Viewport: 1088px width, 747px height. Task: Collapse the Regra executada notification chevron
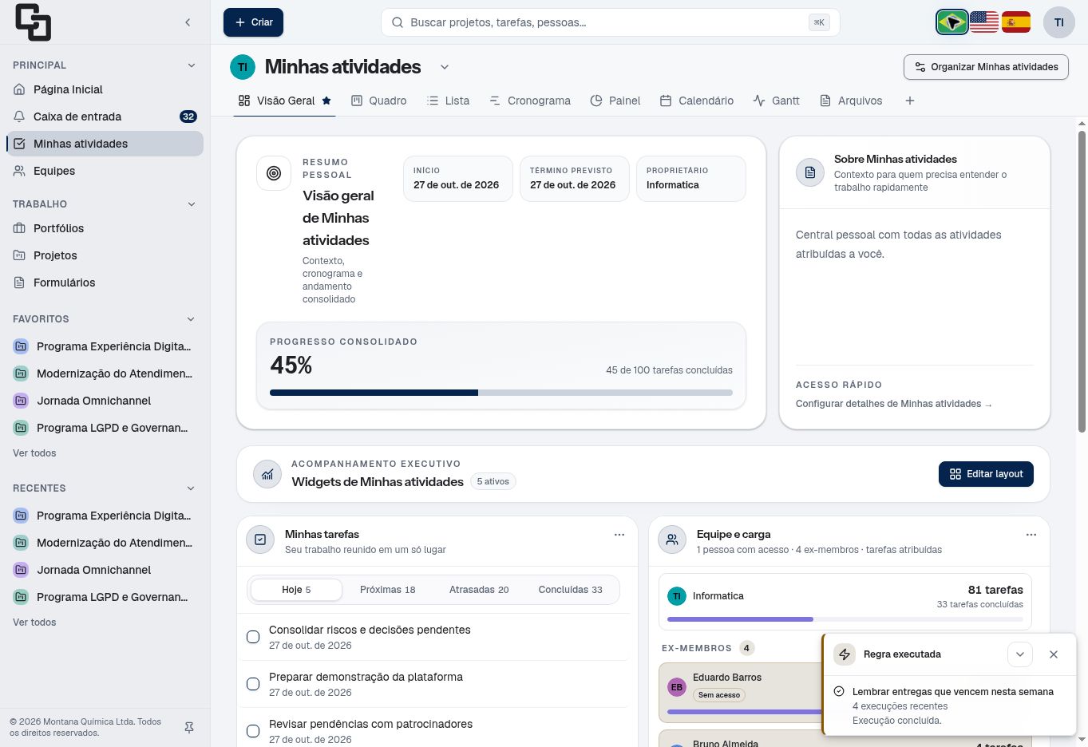[x=1020, y=654]
